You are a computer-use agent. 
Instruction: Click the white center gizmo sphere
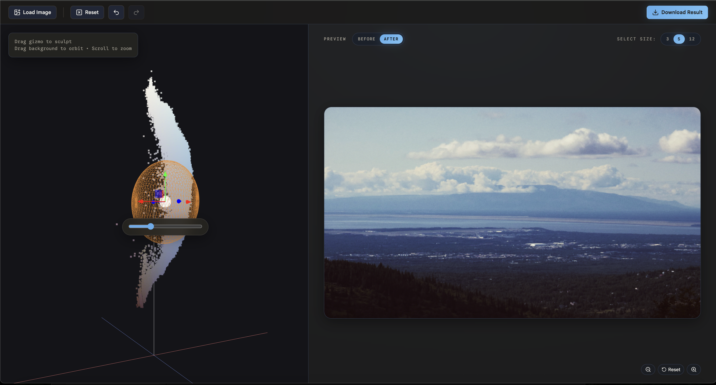(166, 202)
